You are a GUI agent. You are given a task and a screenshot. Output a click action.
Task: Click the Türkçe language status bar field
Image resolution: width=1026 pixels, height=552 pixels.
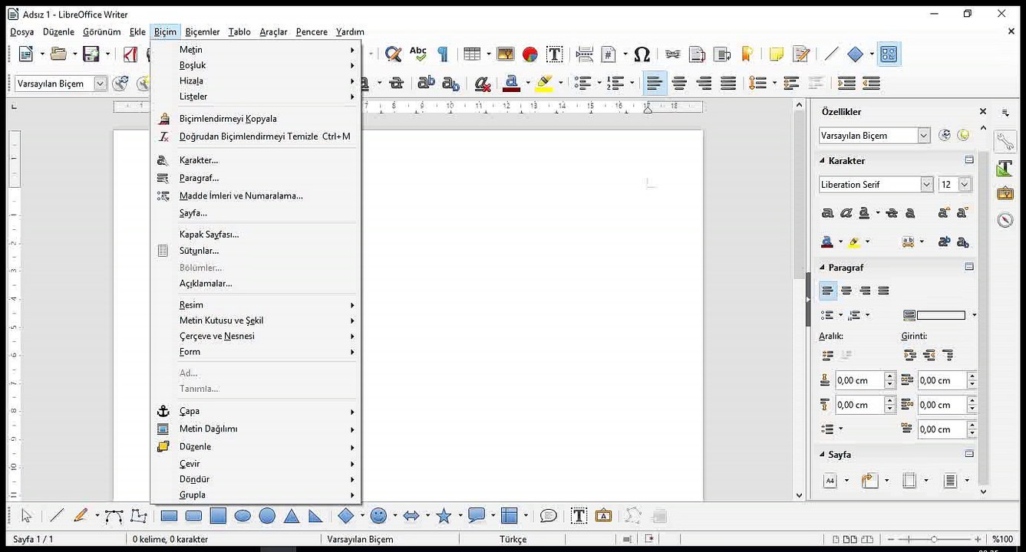pos(513,539)
